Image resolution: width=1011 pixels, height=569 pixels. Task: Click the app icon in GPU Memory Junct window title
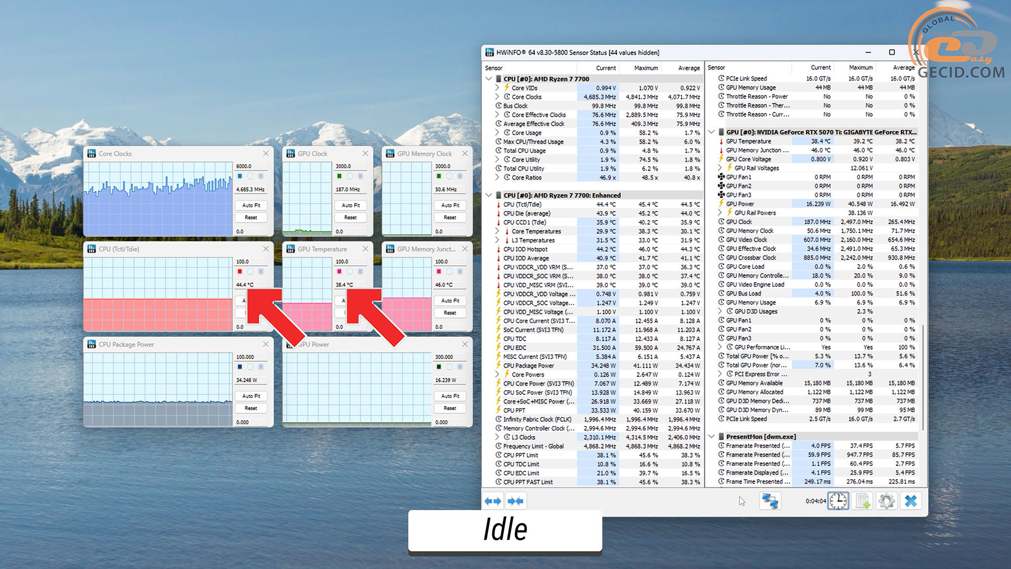(x=390, y=249)
